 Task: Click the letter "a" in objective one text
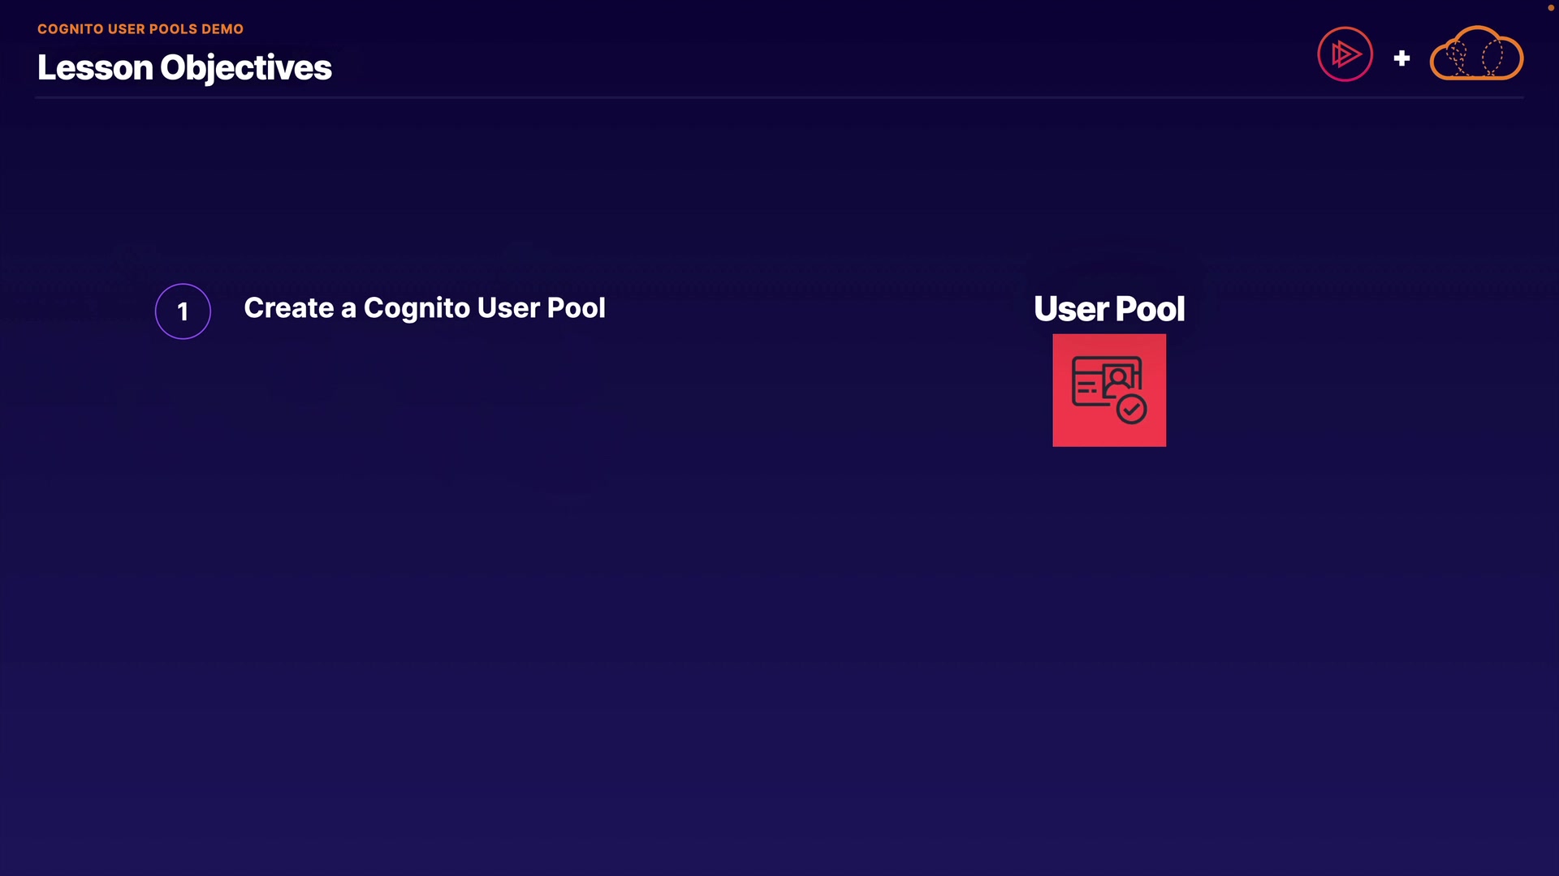click(348, 309)
